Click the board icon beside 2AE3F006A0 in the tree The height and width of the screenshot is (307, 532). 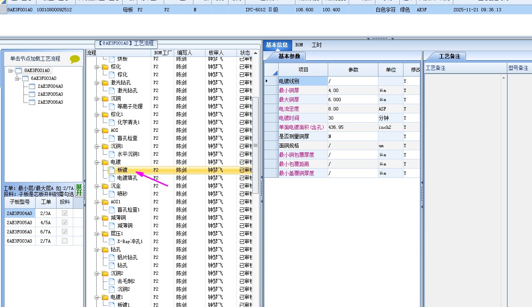click(32, 102)
